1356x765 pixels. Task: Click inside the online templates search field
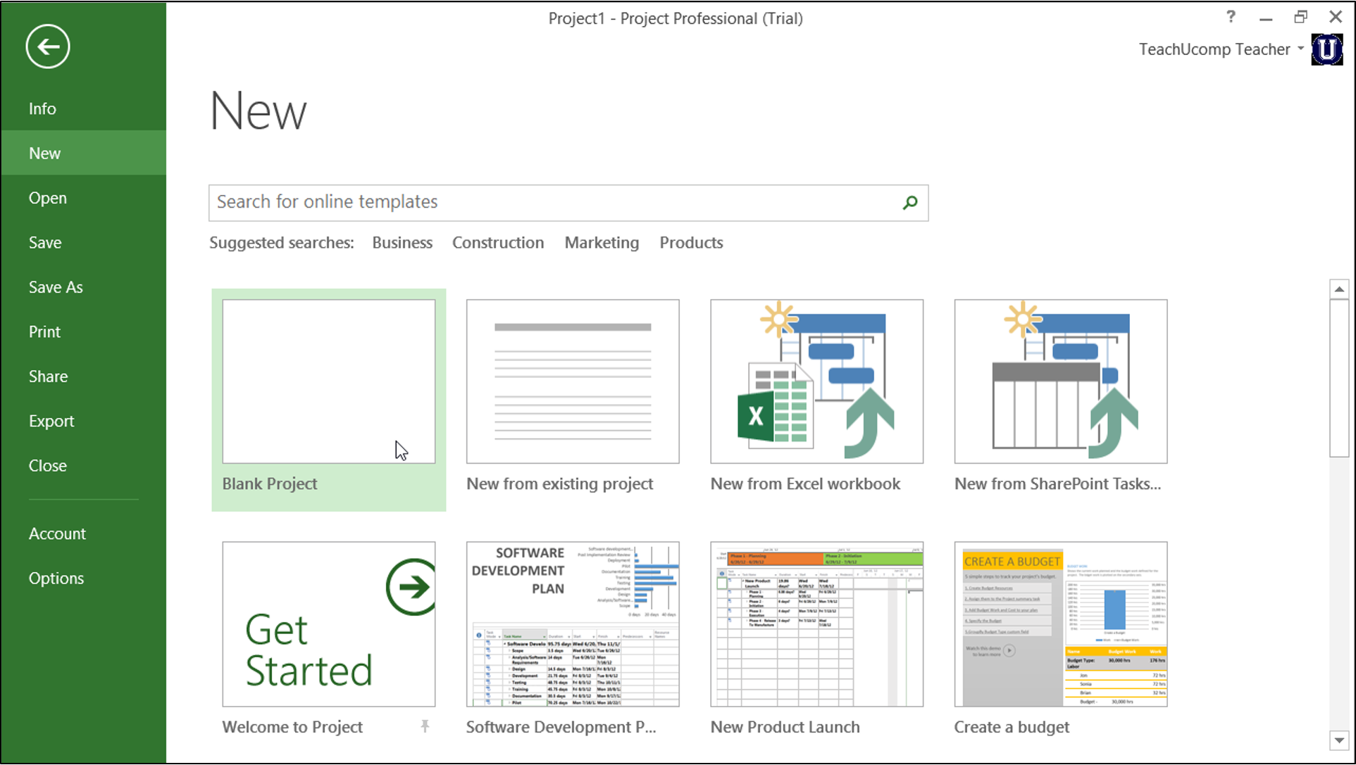[x=493, y=203]
